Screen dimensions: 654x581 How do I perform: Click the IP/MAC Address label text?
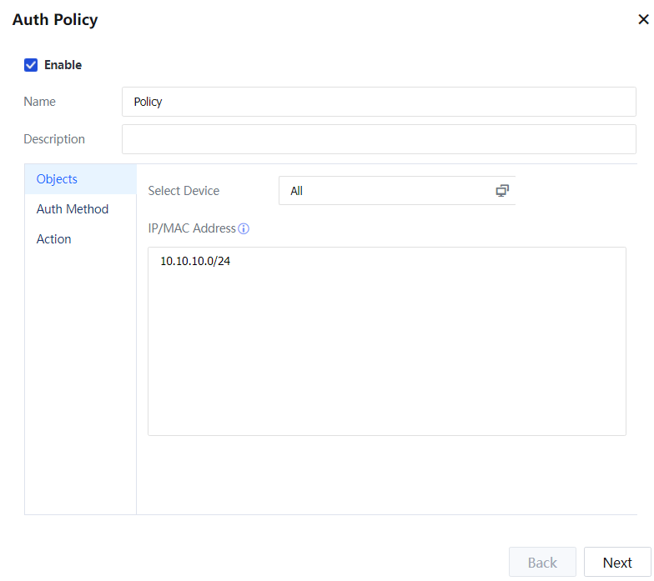192,228
